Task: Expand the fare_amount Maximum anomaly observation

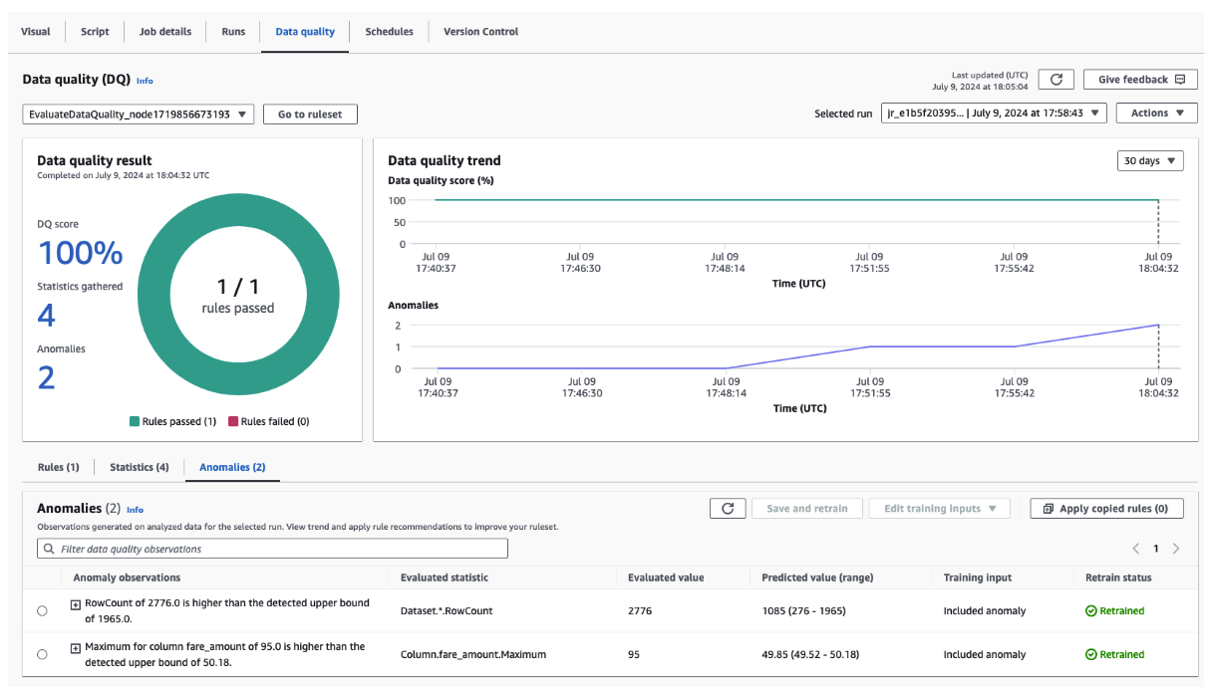Action: tap(75, 648)
